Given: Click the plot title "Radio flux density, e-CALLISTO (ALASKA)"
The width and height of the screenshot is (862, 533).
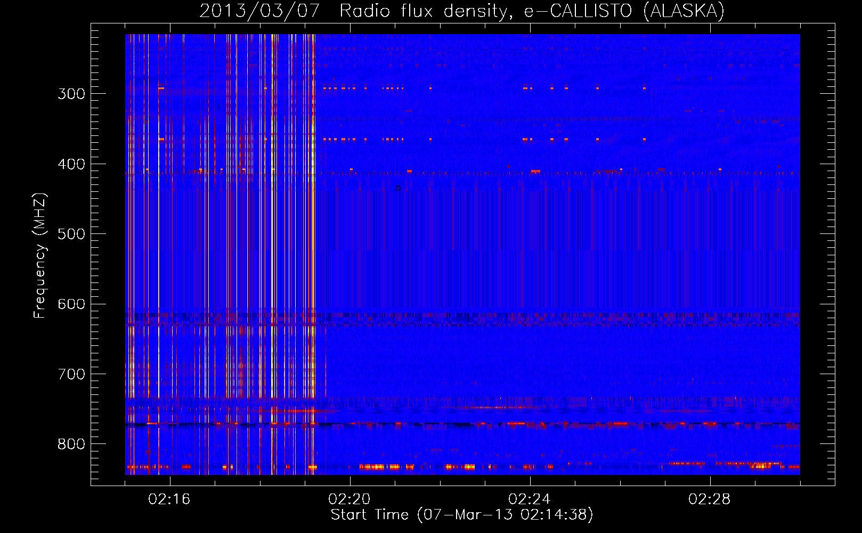Looking at the screenshot, I should coord(532,11).
